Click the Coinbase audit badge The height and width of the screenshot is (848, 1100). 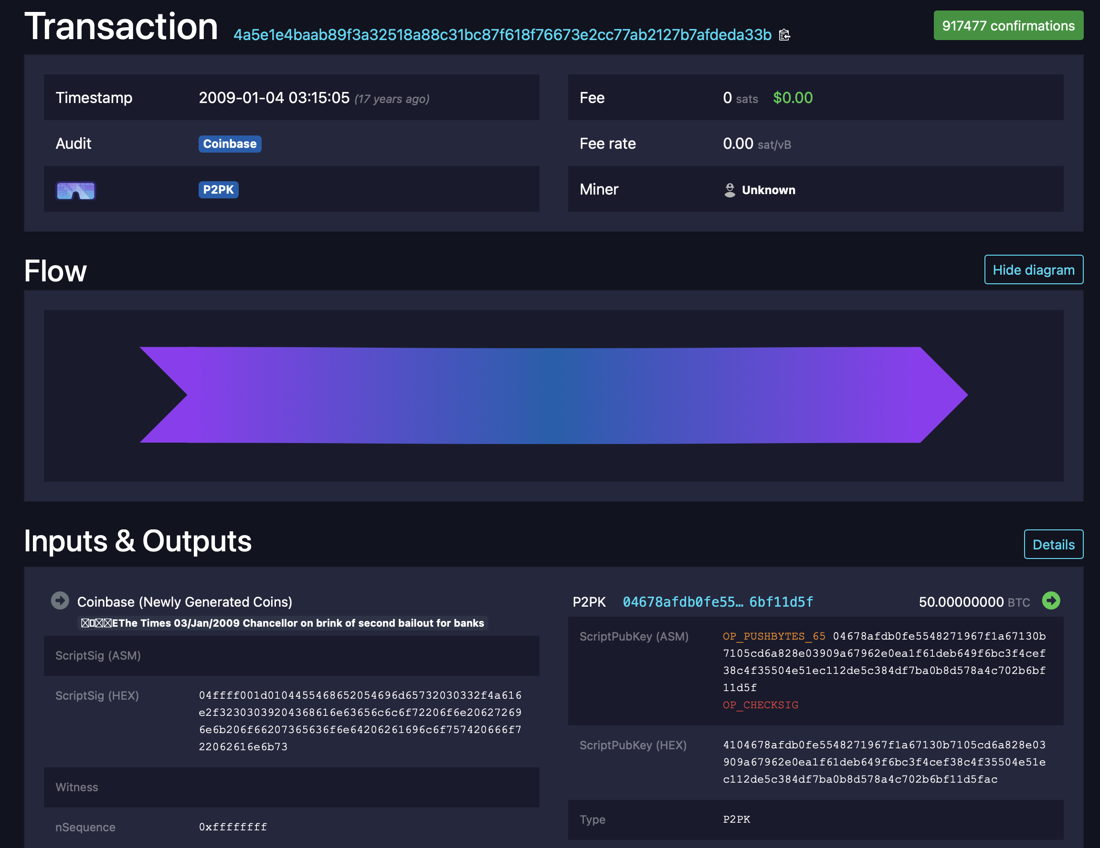tap(230, 144)
